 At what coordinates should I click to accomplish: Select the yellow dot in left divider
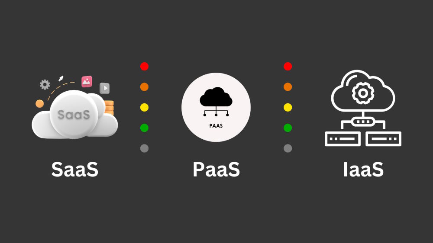coord(145,107)
